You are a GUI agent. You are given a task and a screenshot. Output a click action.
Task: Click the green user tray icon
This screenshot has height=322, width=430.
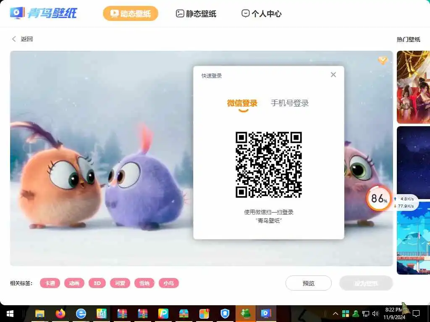pyautogui.click(x=356, y=314)
